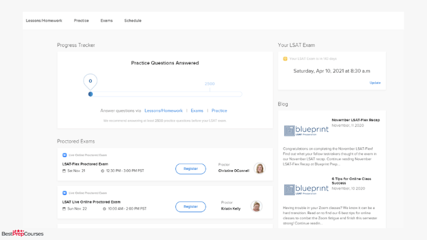
Task: Go to the Schedule tab
Action: tap(133, 21)
